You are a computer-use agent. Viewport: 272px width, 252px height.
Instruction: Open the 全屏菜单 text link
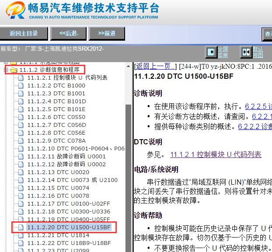(223, 52)
